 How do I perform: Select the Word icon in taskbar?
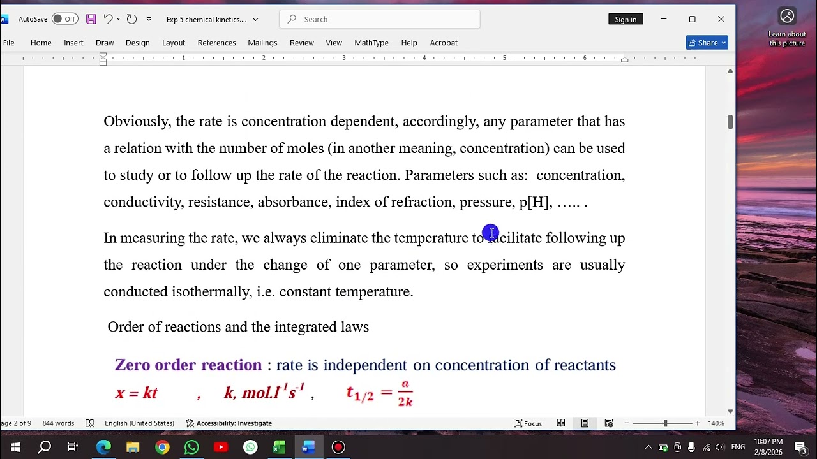coord(309,448)
